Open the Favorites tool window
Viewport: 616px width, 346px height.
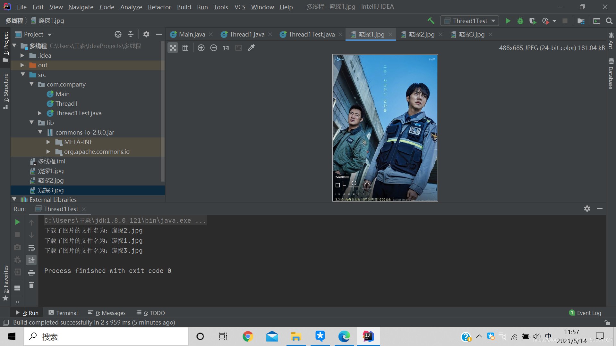[6, 283]
